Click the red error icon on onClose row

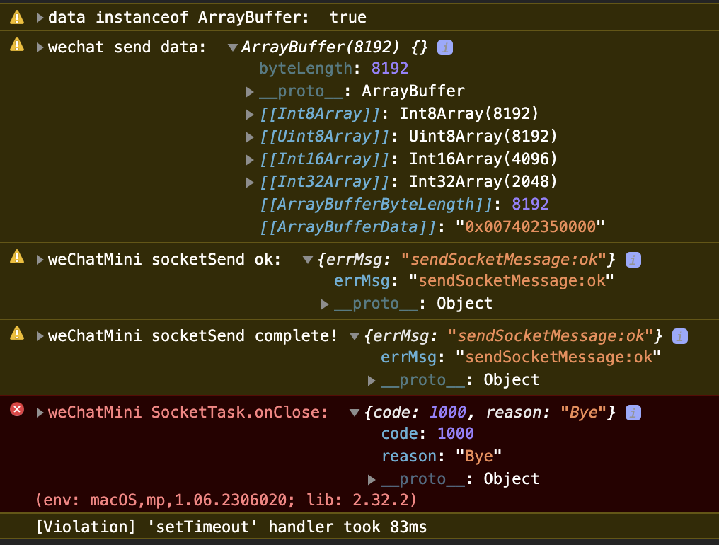point(17,409)
